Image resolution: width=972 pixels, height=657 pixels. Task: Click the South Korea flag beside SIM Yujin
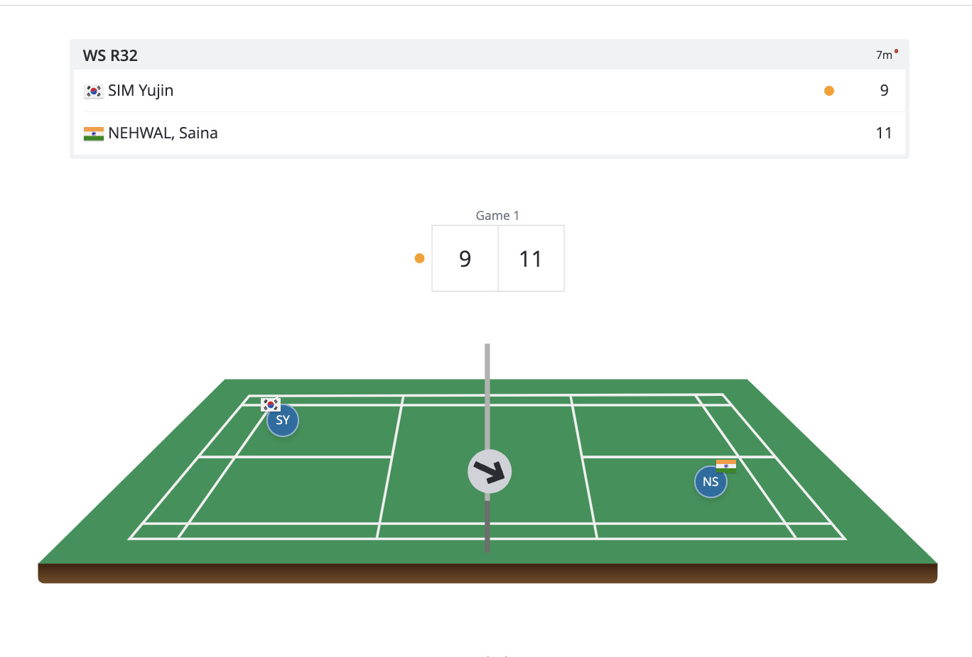click(93, 91)
